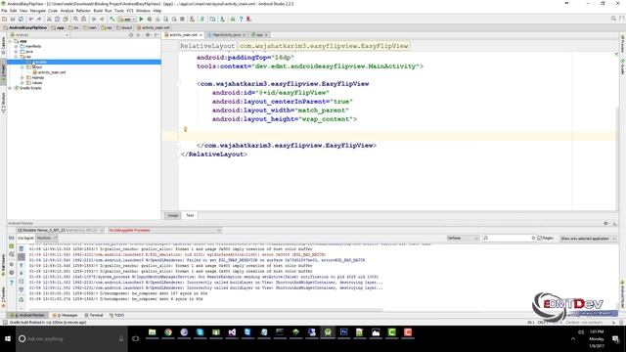This screenshot has height=352, width=626.
Task: Open Skype from the Windows taskbar
Action: (200, 332)
